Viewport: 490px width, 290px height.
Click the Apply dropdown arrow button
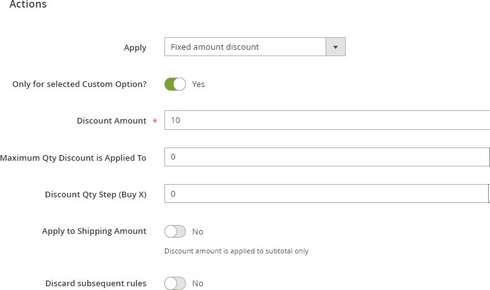335,47
